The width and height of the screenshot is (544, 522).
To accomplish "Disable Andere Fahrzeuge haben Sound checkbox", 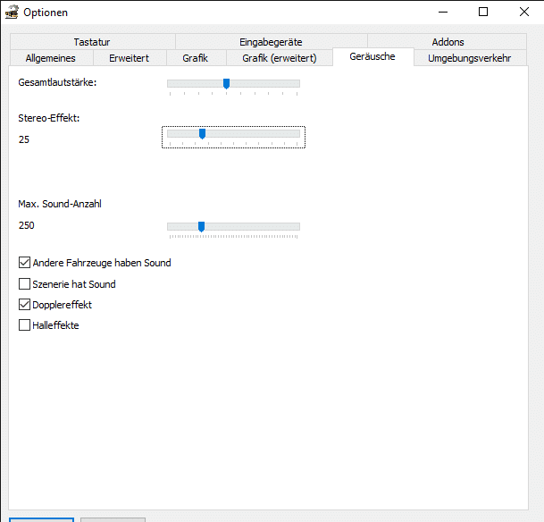I will pos(25,263).
